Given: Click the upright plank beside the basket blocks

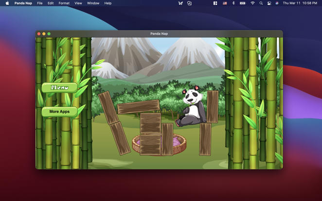Looking at the screenshot, I should coord(167,139).
